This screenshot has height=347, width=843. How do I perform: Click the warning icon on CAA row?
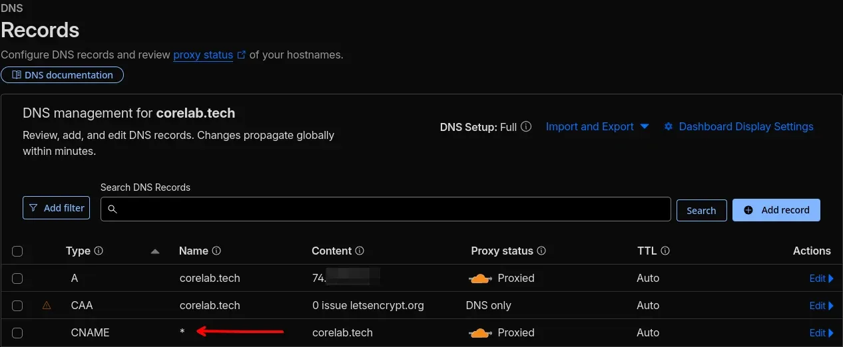click(x=47, y=306)
